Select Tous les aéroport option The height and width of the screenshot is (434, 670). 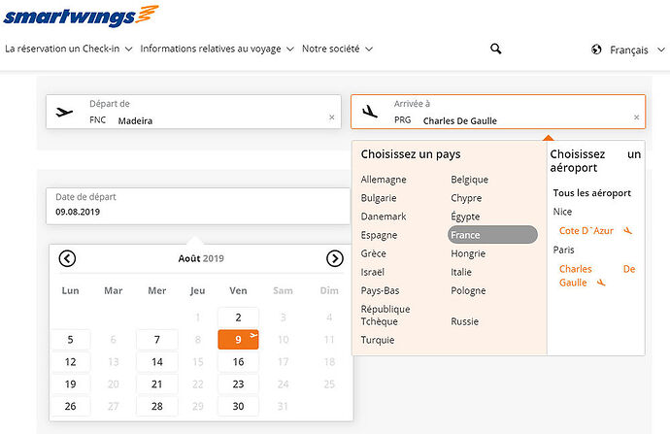(x=591, y=193)
